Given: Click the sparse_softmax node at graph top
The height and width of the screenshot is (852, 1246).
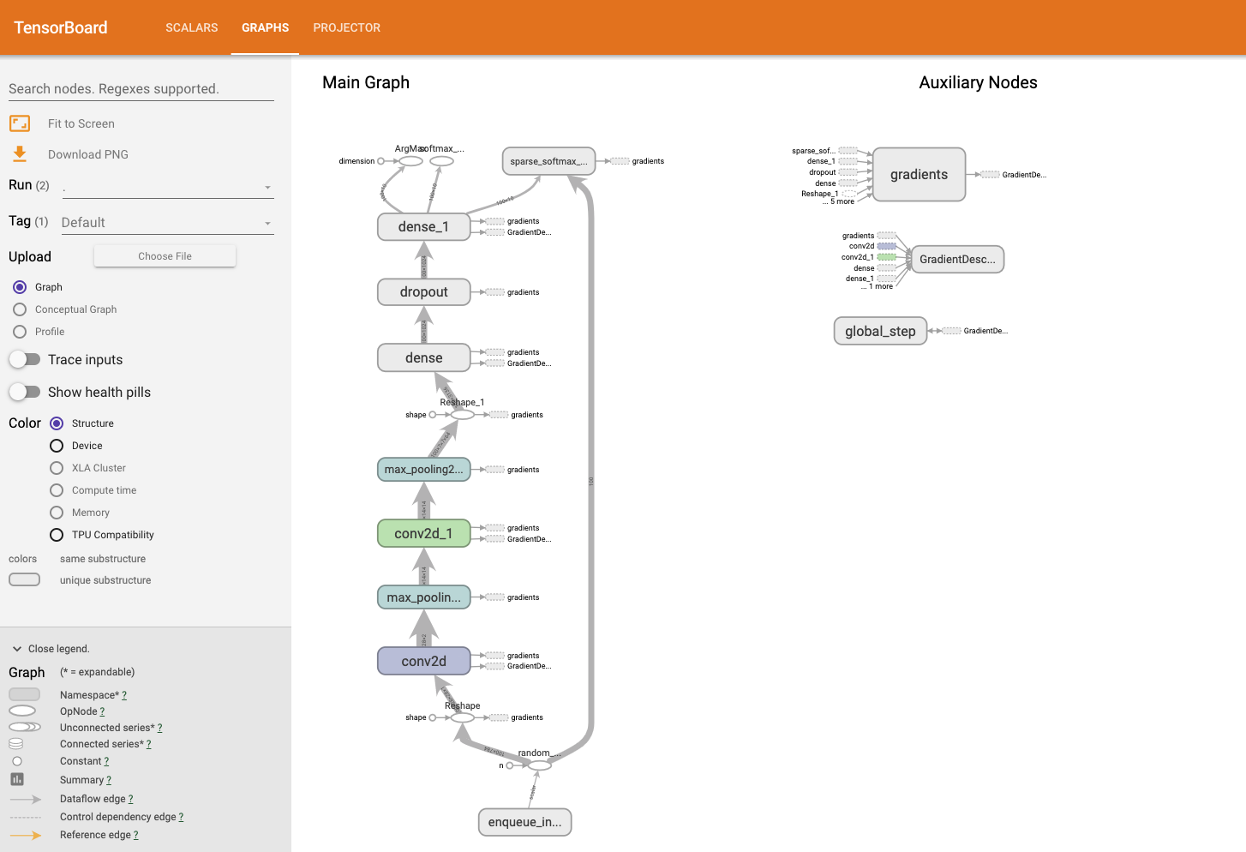Looking at the screenshot, I should 548,160.
